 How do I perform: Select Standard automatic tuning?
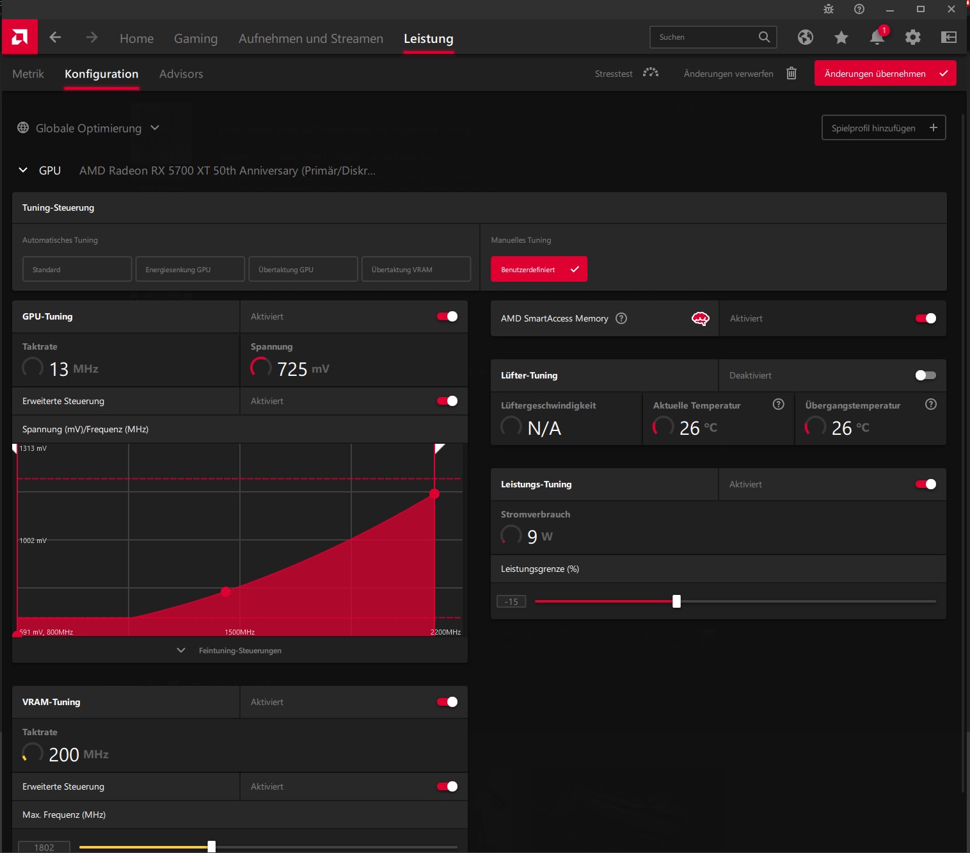coord(77,269)
